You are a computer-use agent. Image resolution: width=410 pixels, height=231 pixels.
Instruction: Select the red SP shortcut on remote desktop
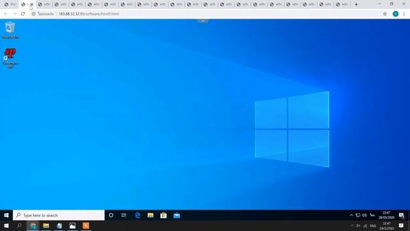pyautogui.click(x=10, y=58)
